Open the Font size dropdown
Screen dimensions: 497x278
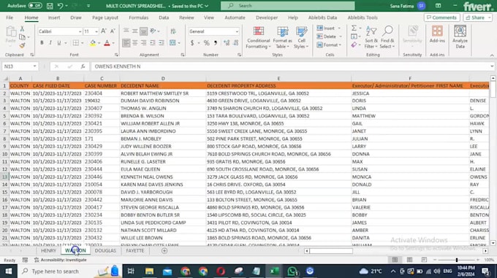point(96,31)
